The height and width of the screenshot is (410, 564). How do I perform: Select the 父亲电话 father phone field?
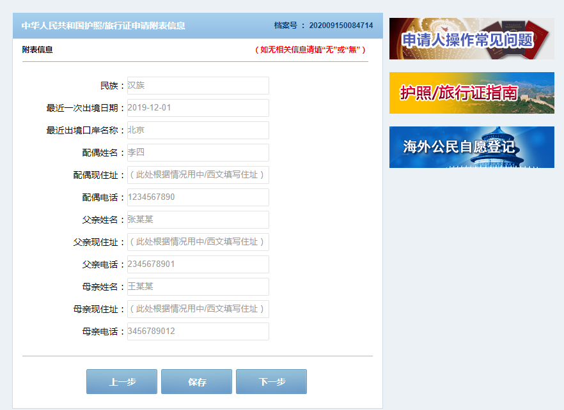(x=198, y=264)
